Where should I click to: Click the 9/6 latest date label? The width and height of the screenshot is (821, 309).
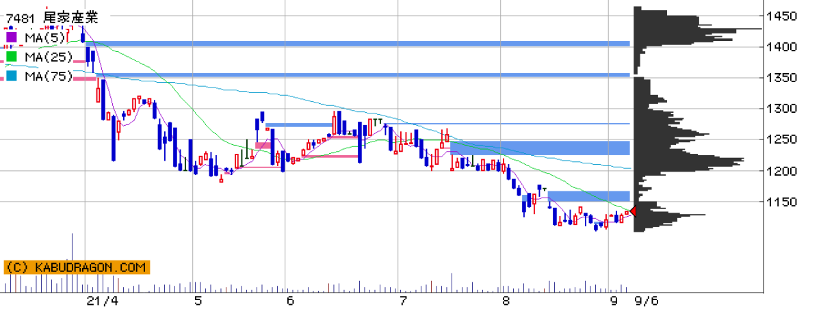(x=646, y=300)
